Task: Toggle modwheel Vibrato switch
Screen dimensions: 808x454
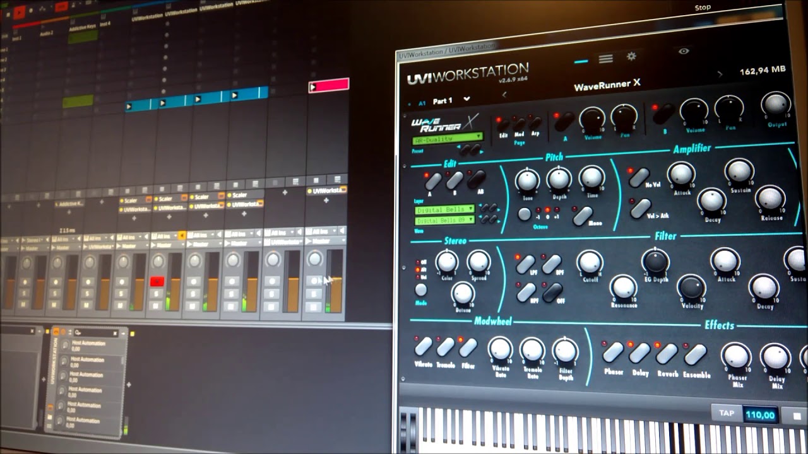Action: tap(423, 346)
